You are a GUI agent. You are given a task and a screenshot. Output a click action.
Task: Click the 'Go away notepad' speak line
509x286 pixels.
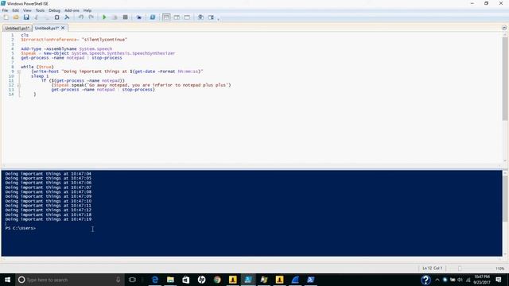(x=142, y=85)
